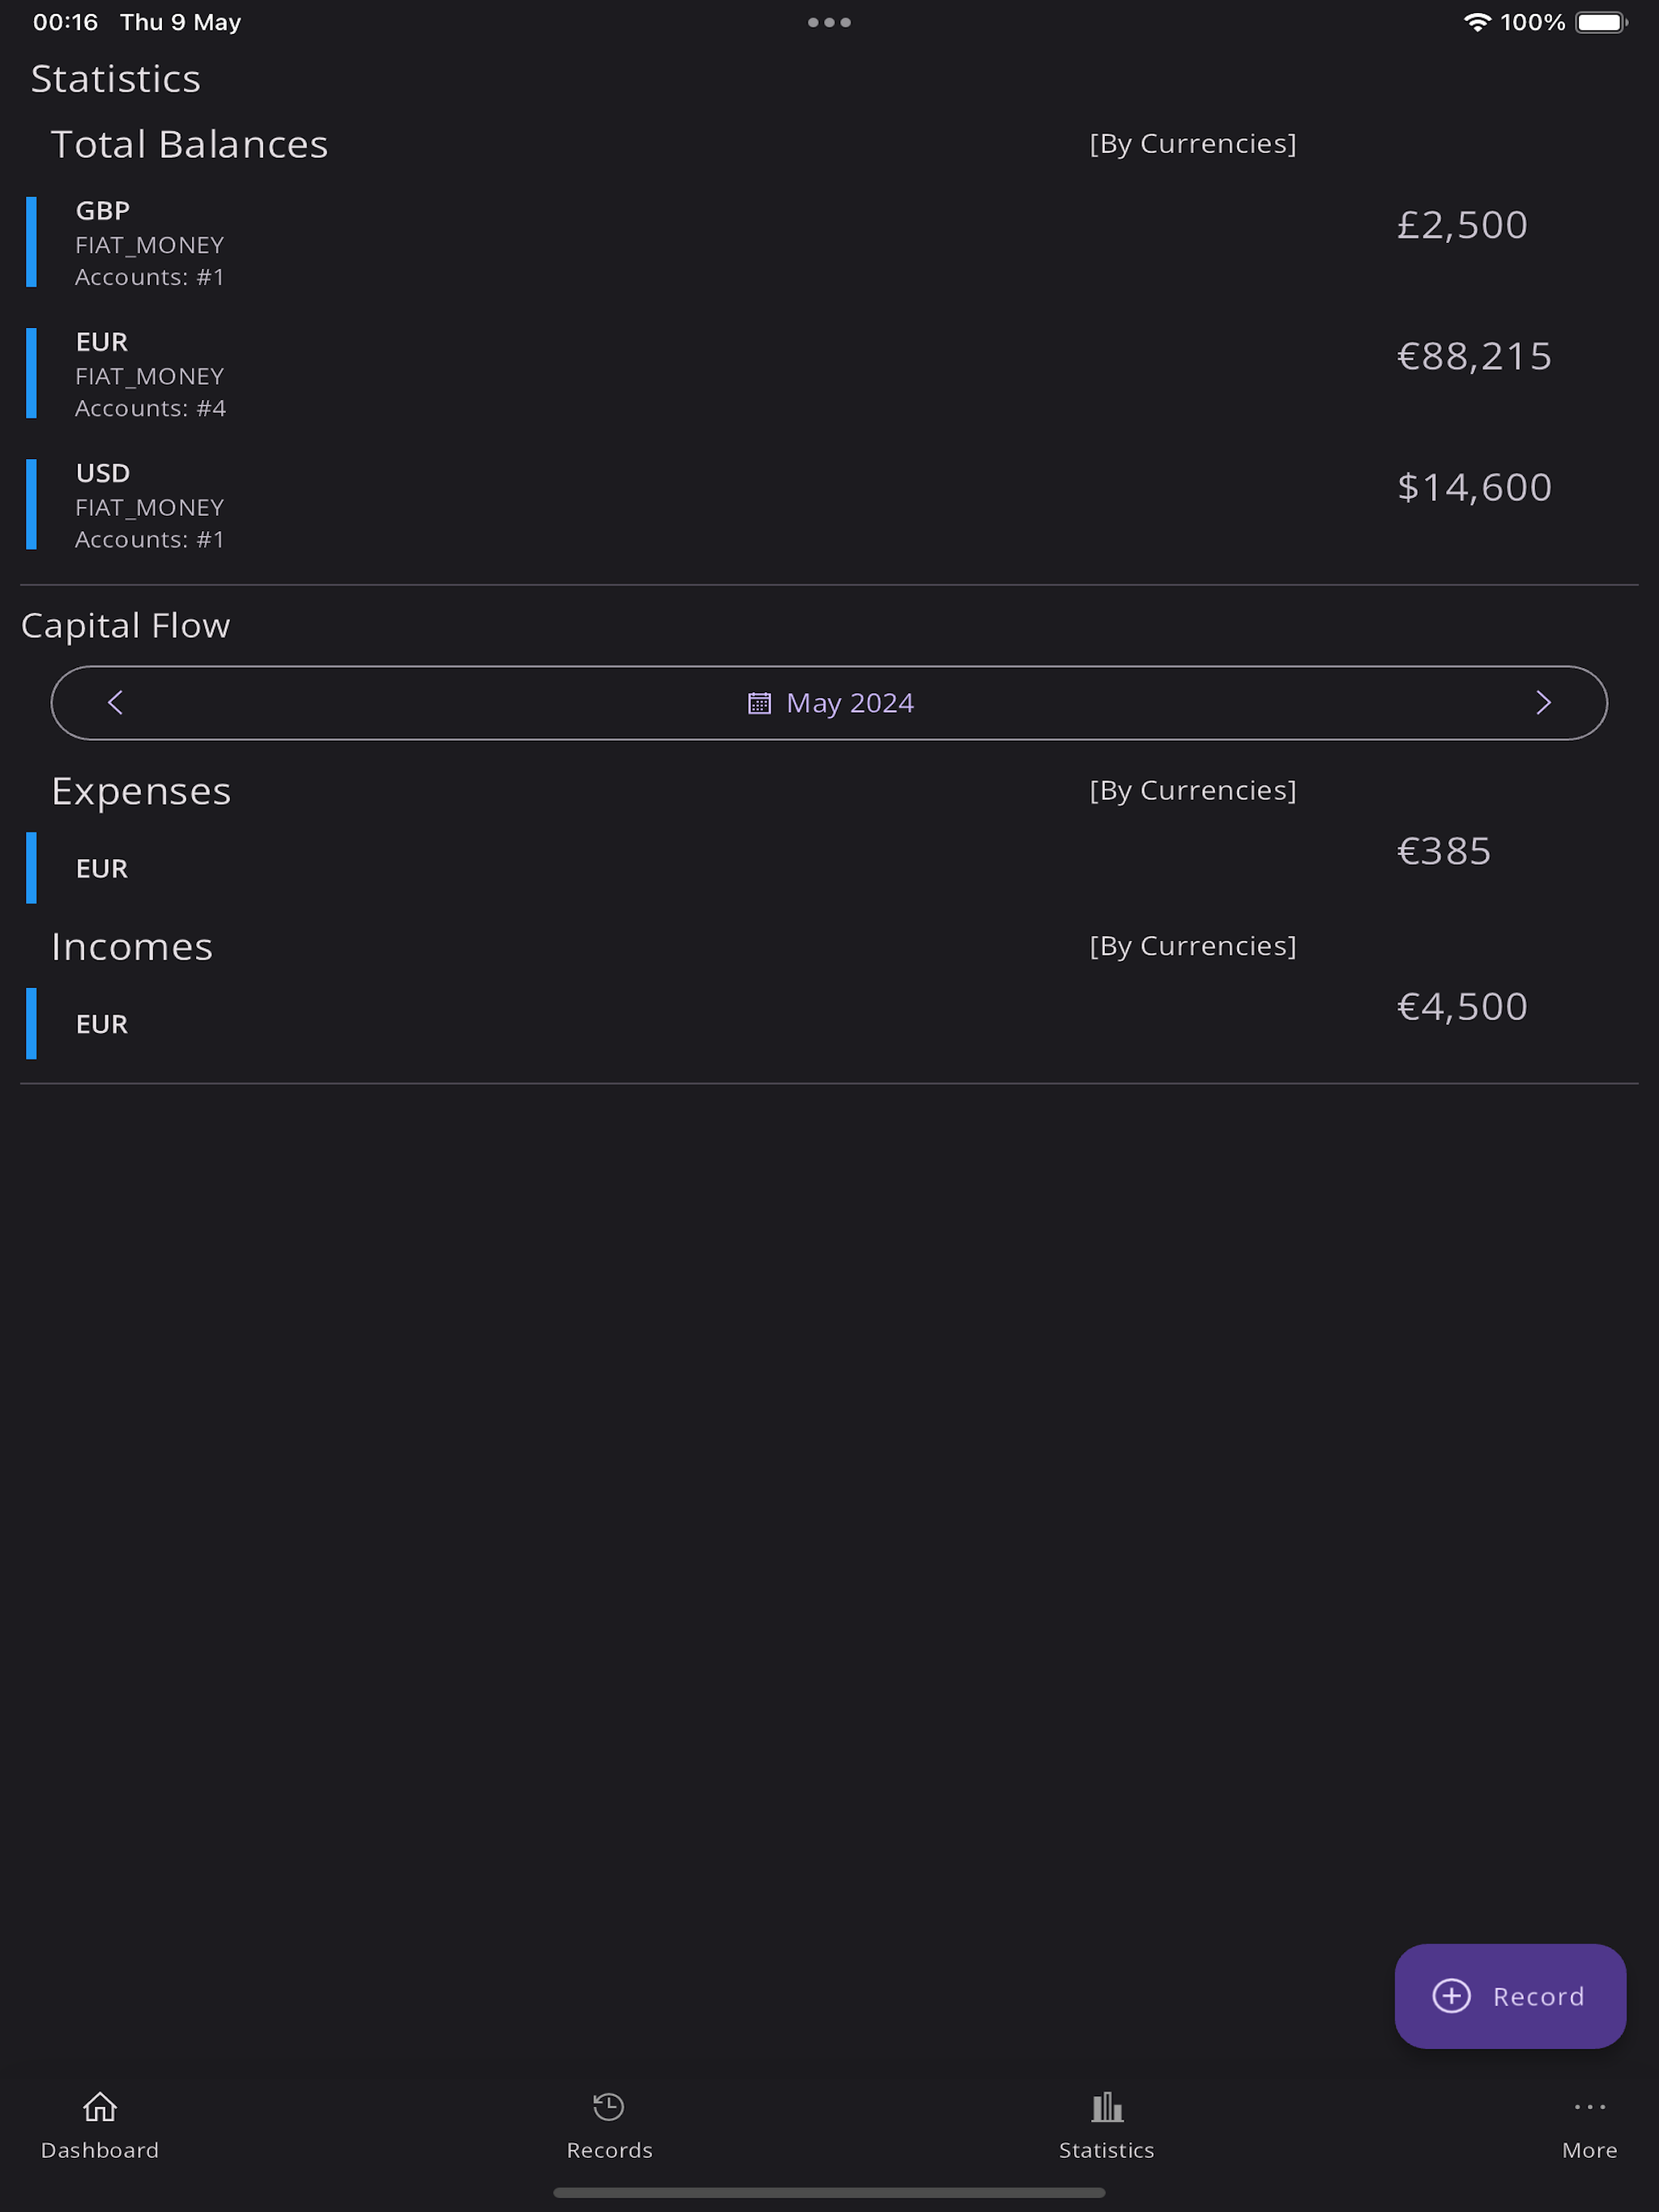1659x2212 pixels.
Task: Click the calendar icon beside May 2024
Action: 760,703
